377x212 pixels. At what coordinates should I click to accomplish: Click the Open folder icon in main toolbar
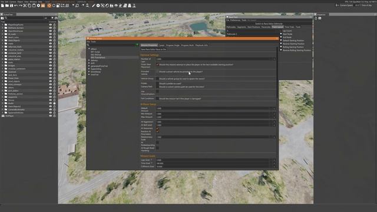[7, 5]
